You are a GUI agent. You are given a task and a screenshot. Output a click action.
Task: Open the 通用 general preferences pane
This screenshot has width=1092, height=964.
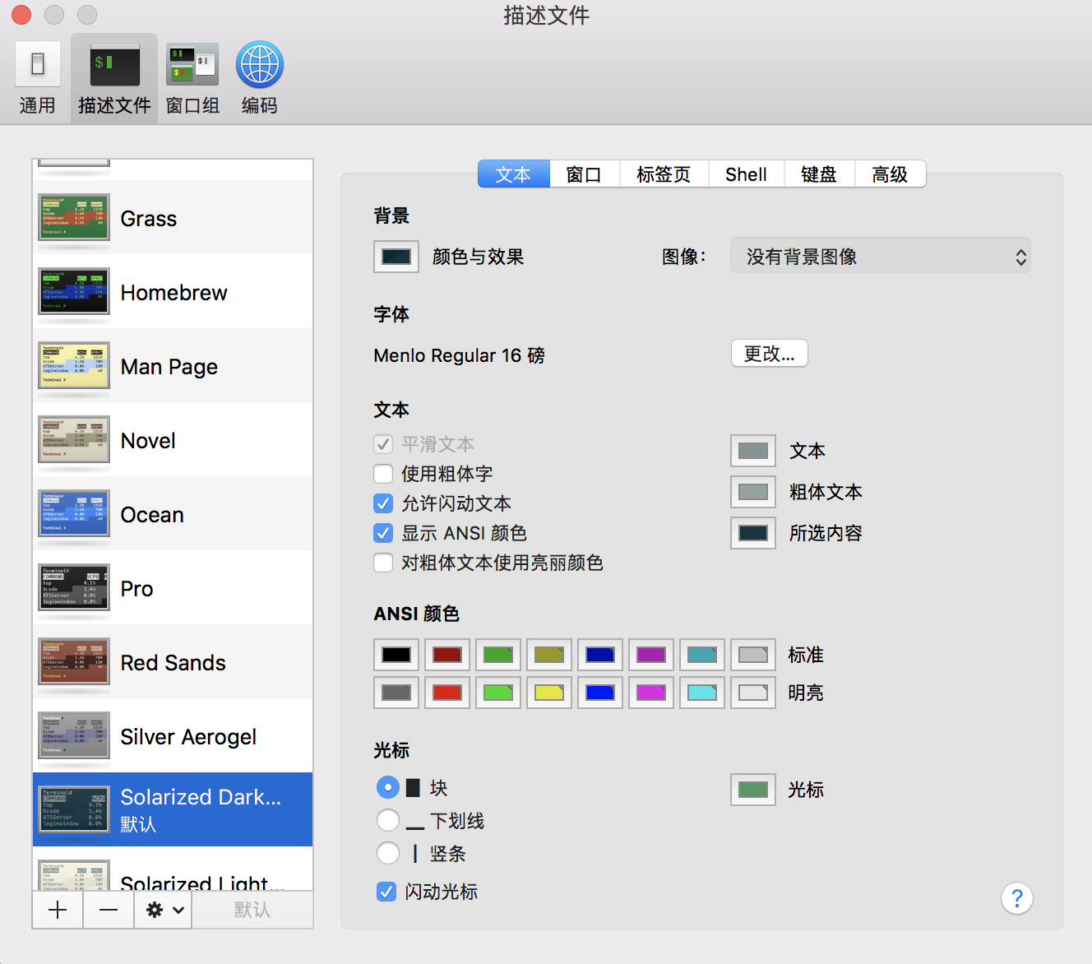coord(37,79)
